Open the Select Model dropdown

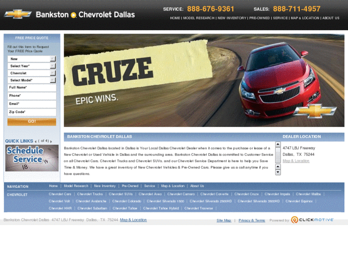tap(32, 80)
